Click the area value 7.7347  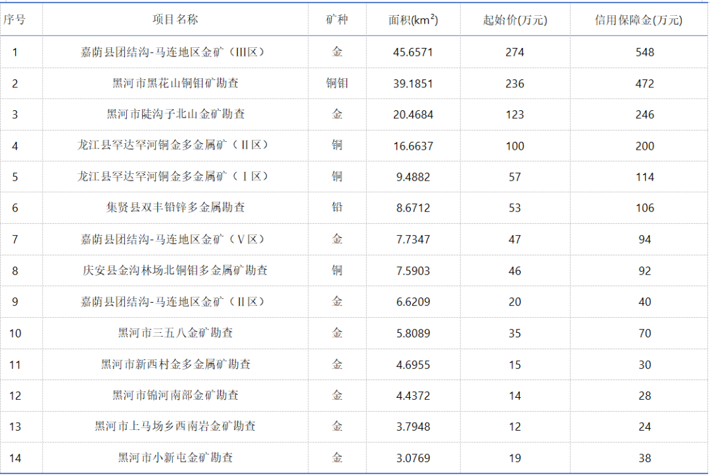413,240
